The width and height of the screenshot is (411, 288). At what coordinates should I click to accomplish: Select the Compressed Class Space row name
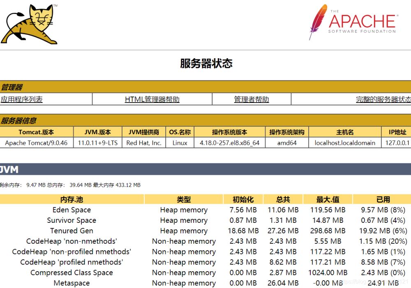click(x=72, y=272)
